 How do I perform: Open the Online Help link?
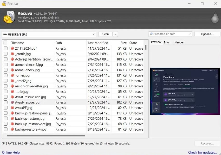tap(11, 152)
